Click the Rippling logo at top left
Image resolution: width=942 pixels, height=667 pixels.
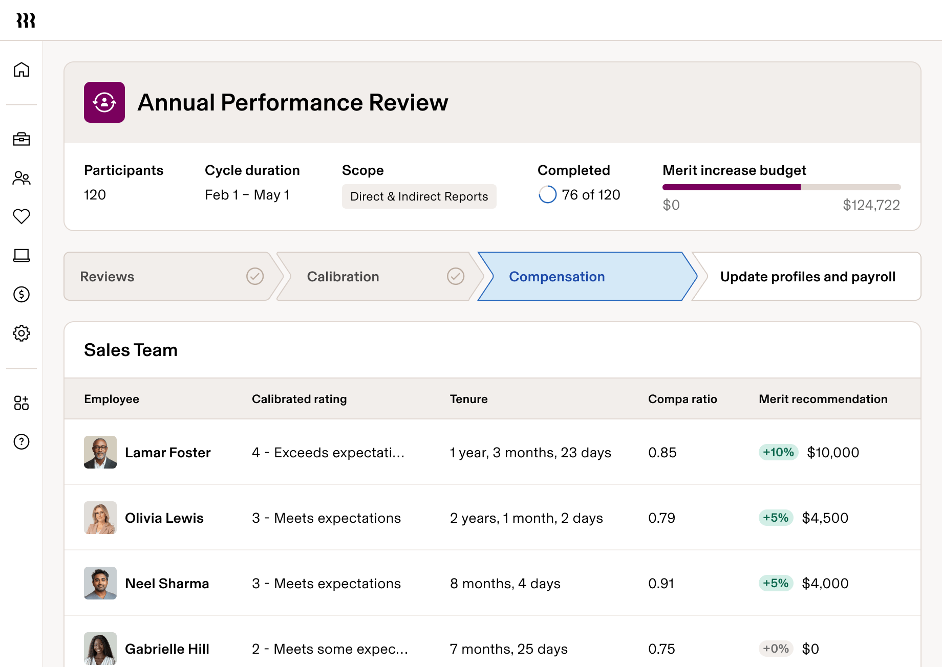[x=27, y=20]
